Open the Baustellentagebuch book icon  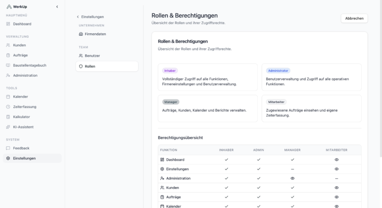click(x=8, y=65)
